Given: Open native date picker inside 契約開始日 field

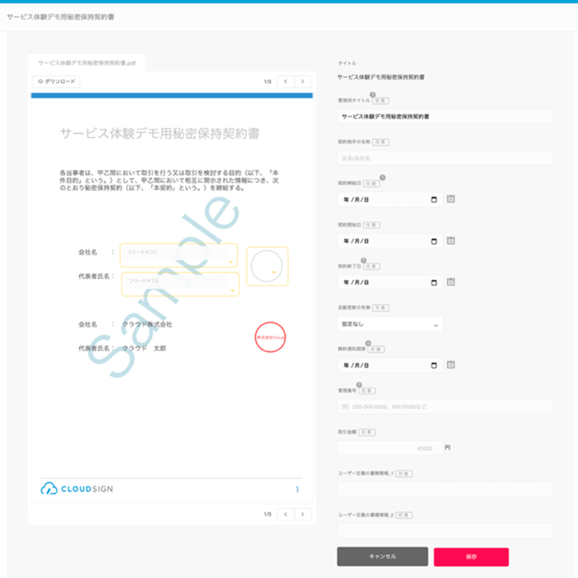Looking at the screenshot, I should 434,241.
